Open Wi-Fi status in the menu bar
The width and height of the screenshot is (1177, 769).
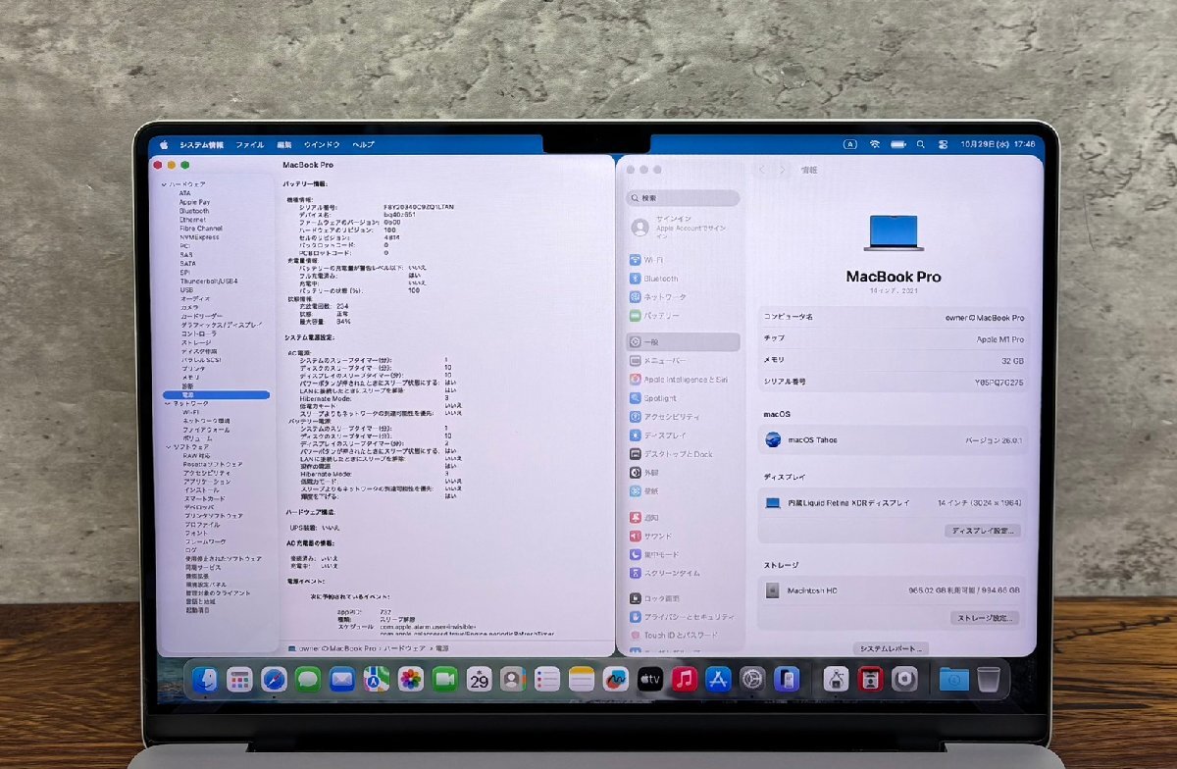click(875, 144)
